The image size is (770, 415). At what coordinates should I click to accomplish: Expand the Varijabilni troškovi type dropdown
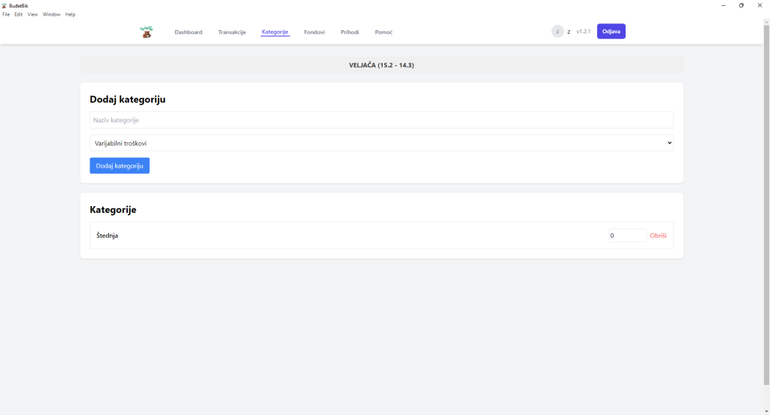[x=381, y=143]
